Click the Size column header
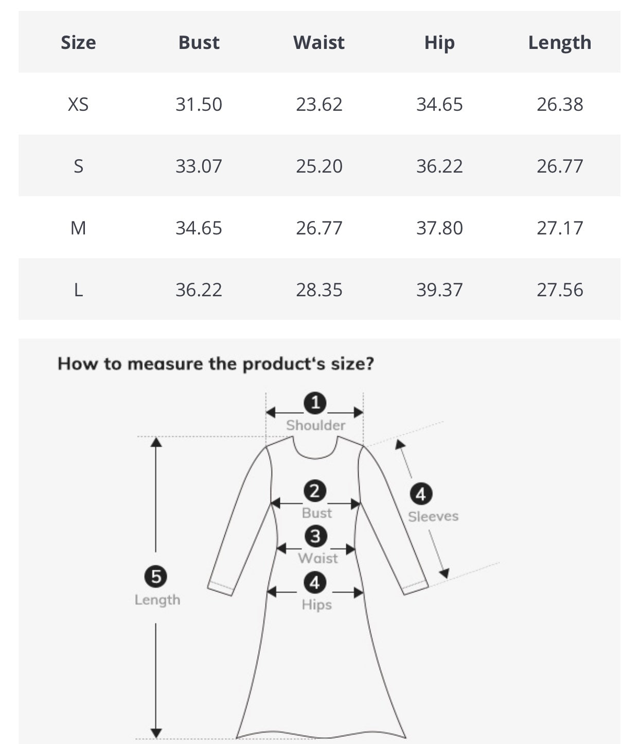639x744 pixels. coord(78,42)
